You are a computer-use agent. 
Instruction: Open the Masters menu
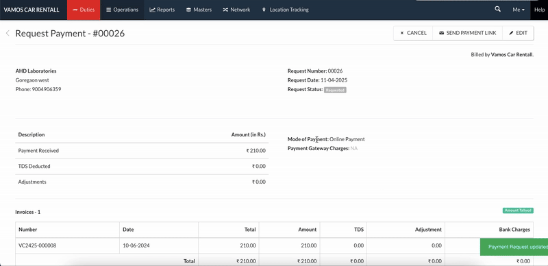[199, 10]
